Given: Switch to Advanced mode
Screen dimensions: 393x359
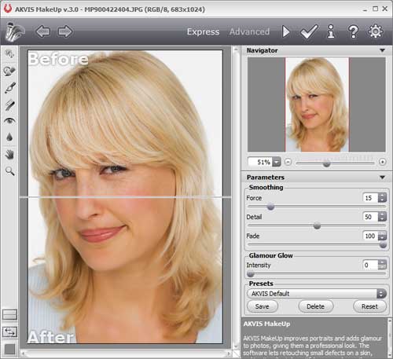Looking at the screenshot, I should pyautogui.click(x=249, y=31).
